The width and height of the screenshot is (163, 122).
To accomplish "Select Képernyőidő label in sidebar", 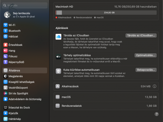I will pos(16,62).
